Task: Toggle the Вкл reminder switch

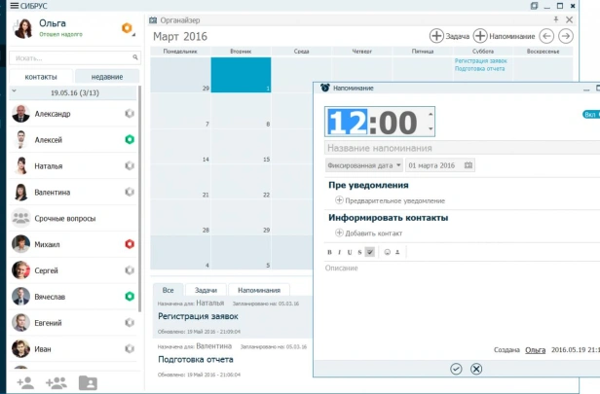Action: click(591, 114)
